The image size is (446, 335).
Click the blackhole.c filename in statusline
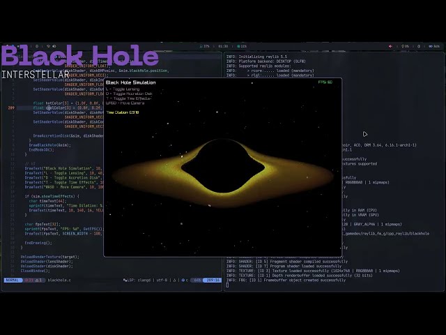[x=59, y=280]
